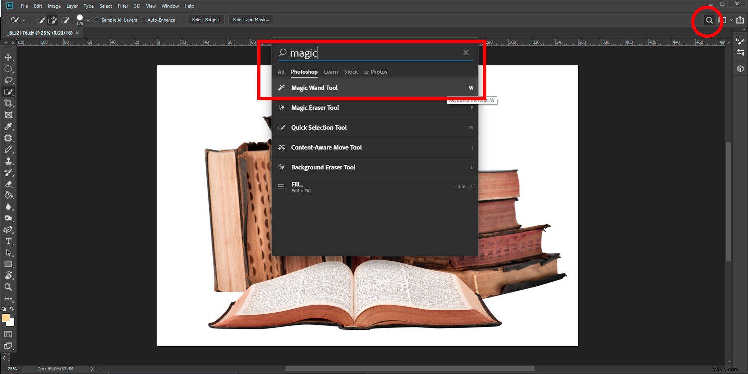Expand the share options arrow
The image size is (748, 374).
click(x=732, y=20)
